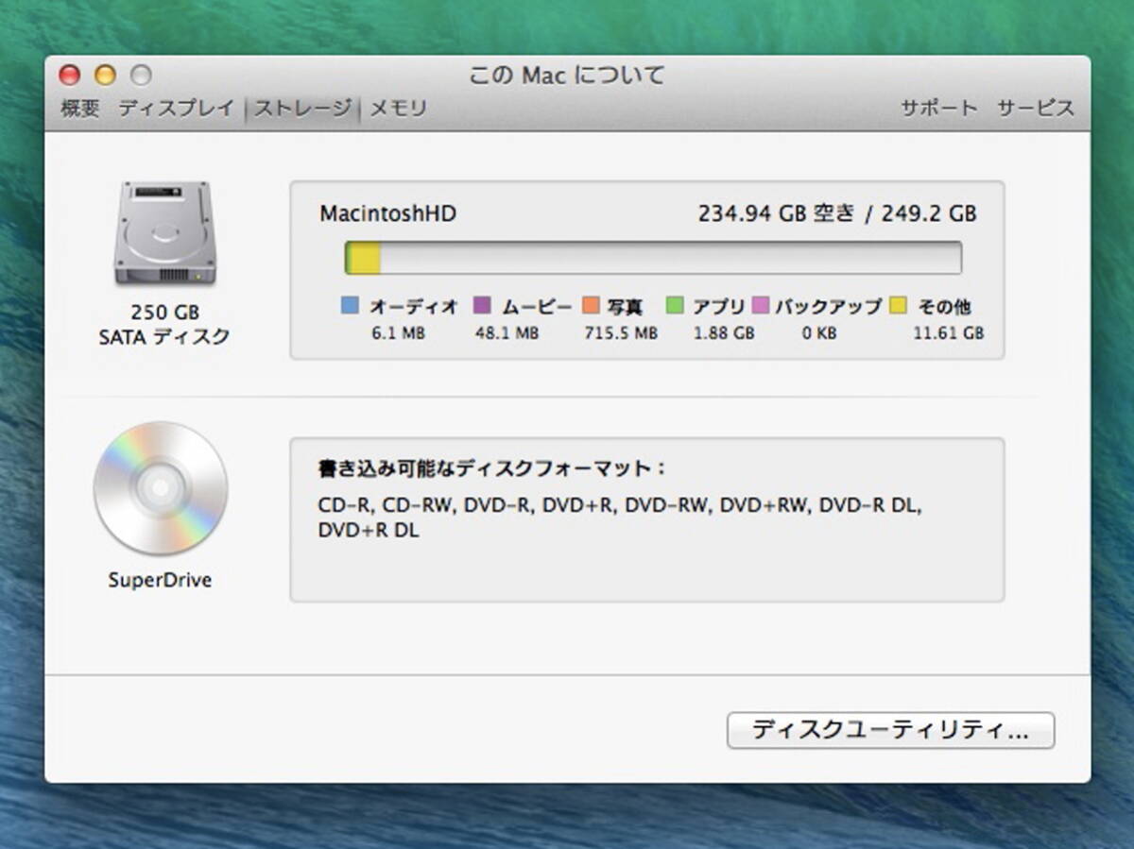Screen dimensions: 1134x849
Task: Click the MacintoshHD volume name
Action: pyautogui.click(x=387, y=214)
